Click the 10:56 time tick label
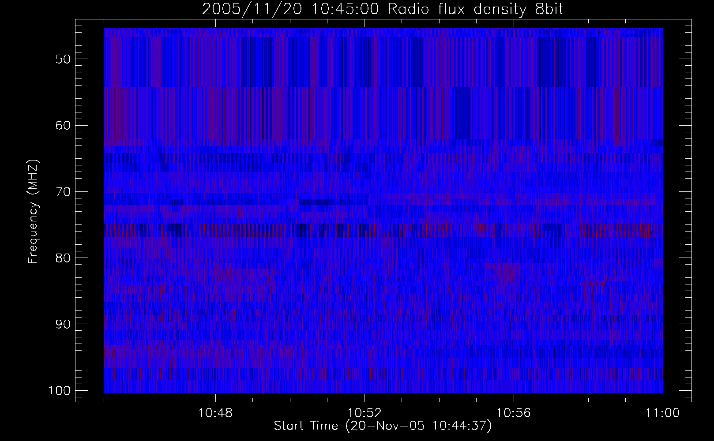 coord(514,413)
